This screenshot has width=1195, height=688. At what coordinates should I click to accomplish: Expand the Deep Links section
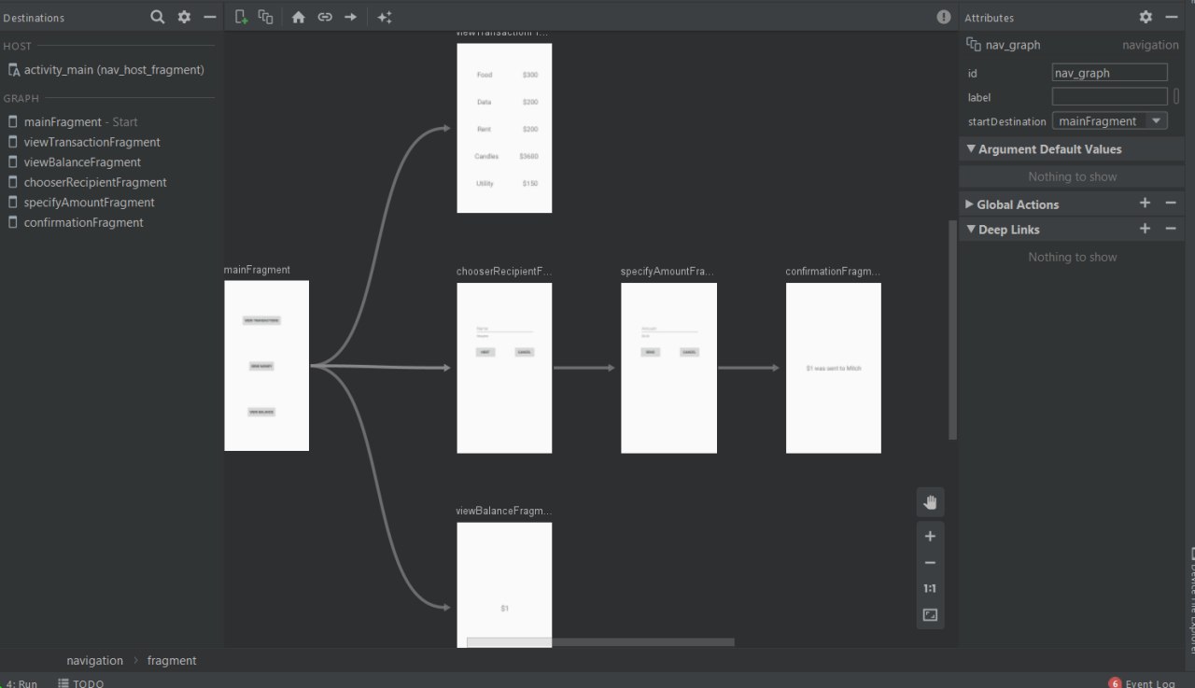971,229
